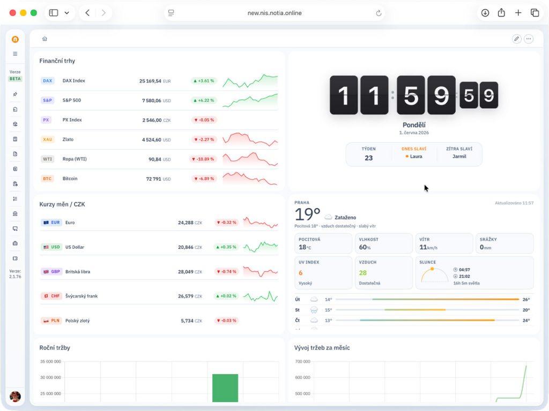This screenshot has height=411, width=549.
Task: Go back with Safari back arrow
Action: point(87,13)
